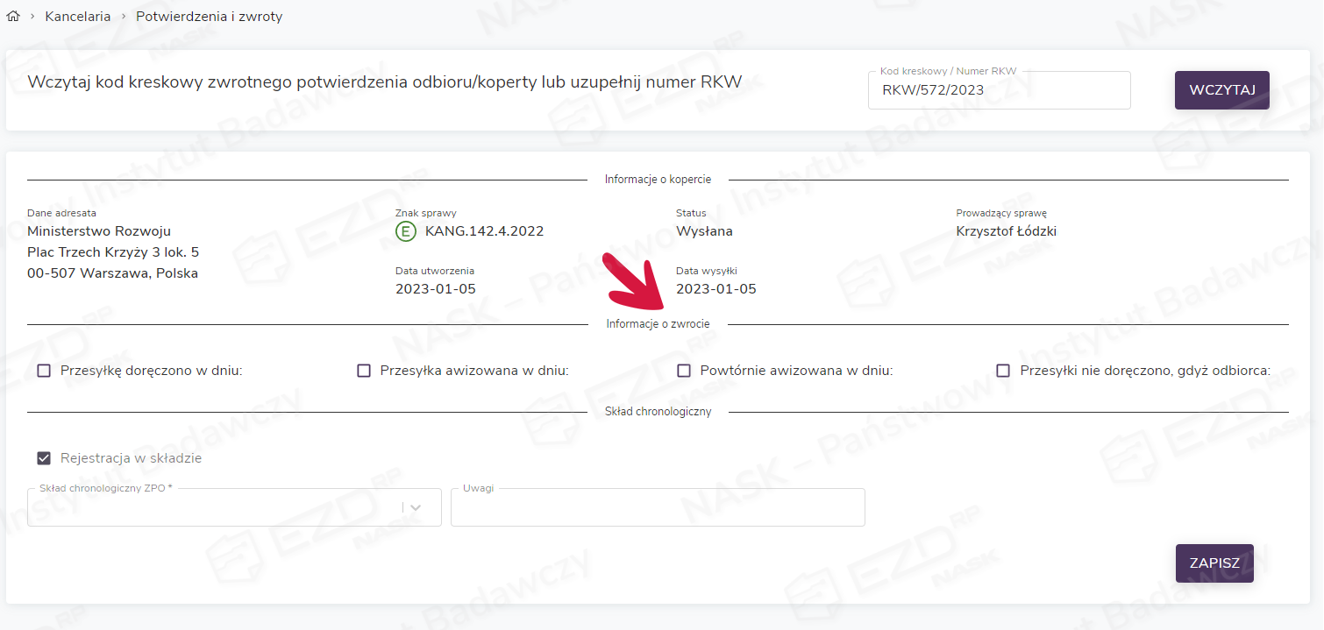Enable the 'Przesyłka awizowana w dniu' checkbox
Viewport: 1324px width, 630px height.
click(364, 371)
